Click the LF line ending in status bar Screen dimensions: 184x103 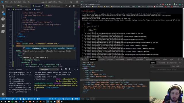[x=55, y=99]
